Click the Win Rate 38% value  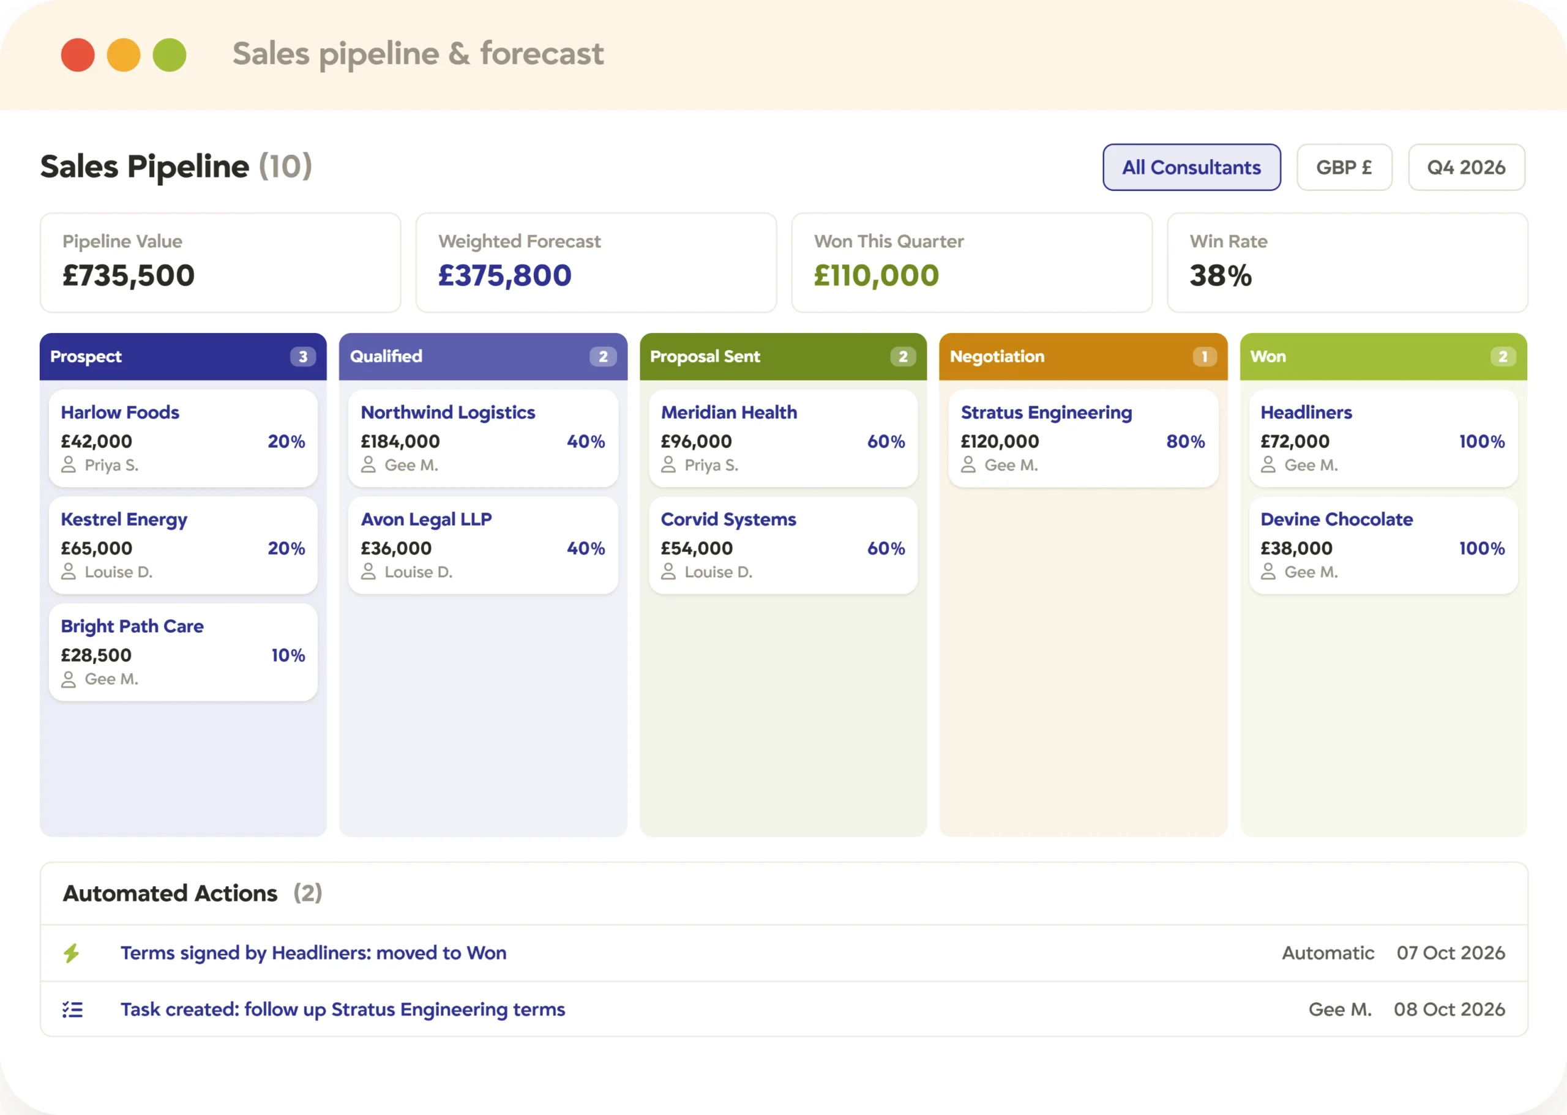[x=1220, y=276]
